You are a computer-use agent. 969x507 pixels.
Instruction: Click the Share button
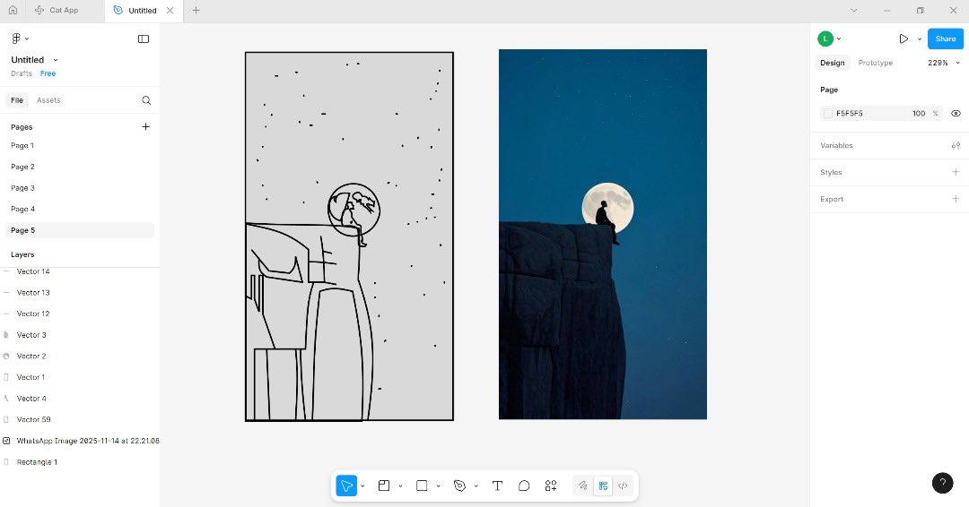coord(946,39)
